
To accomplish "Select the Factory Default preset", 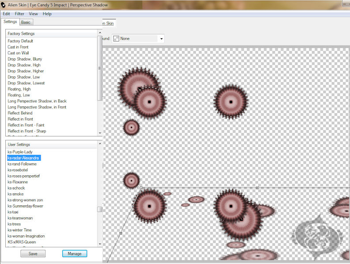I will (20, 41).
